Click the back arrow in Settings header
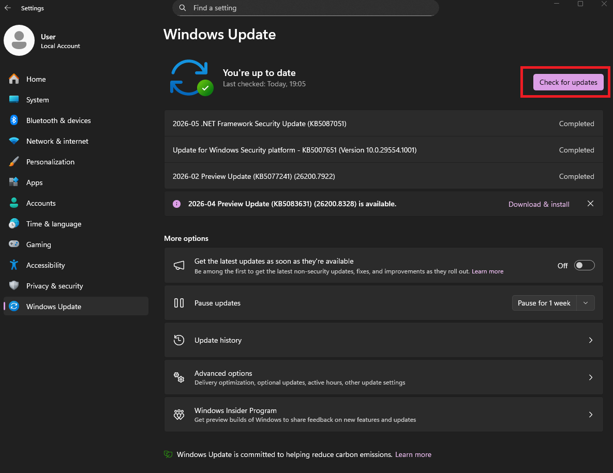Screen dimensions: 613x473 (x=7, y=8)
